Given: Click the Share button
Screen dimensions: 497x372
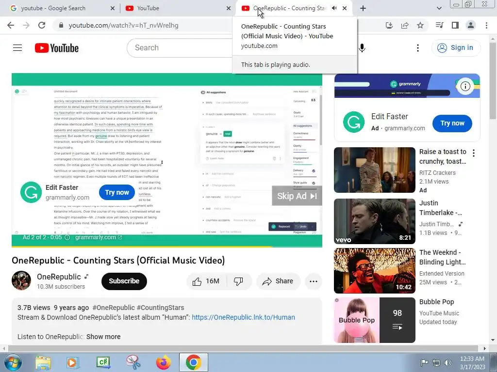Looking at the screenshot, I should (x=278, y=281).
